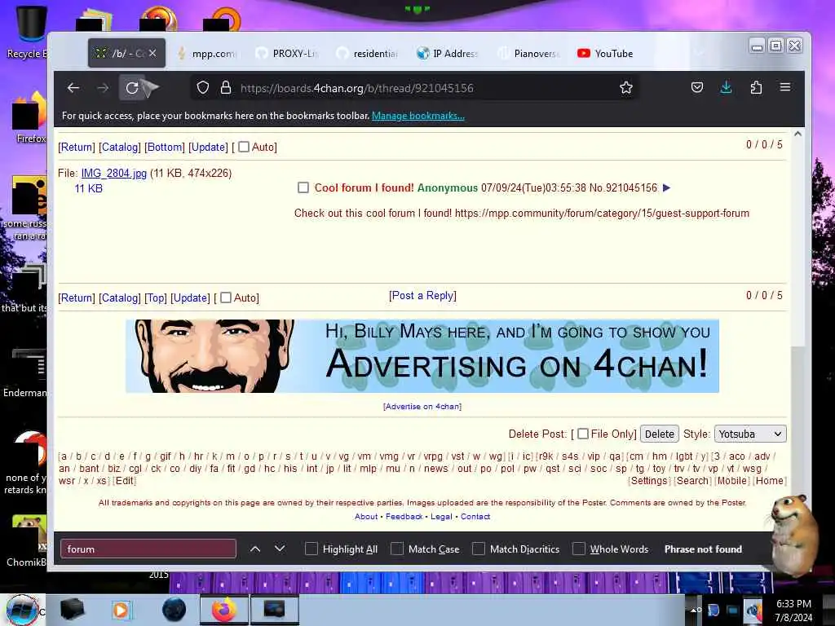Enable the top Auto update checkbox
The height and width of the screenshot is (626, 835).
[x=243, y=147]
